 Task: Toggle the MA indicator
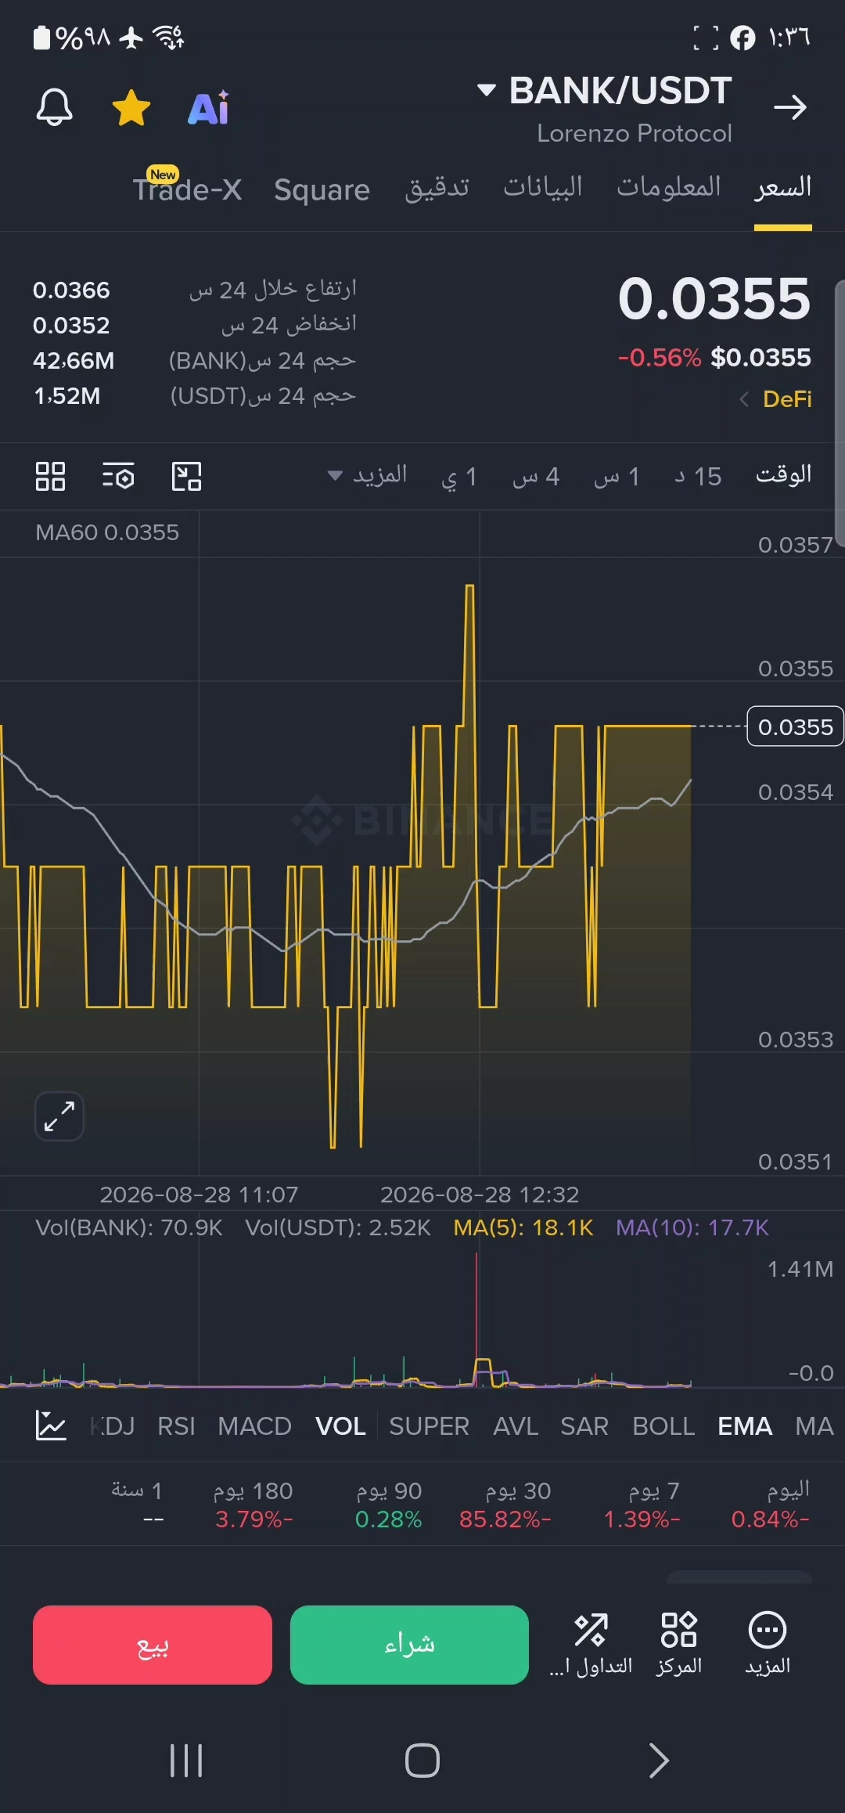pyautogui.click(x=814, y=1426)
